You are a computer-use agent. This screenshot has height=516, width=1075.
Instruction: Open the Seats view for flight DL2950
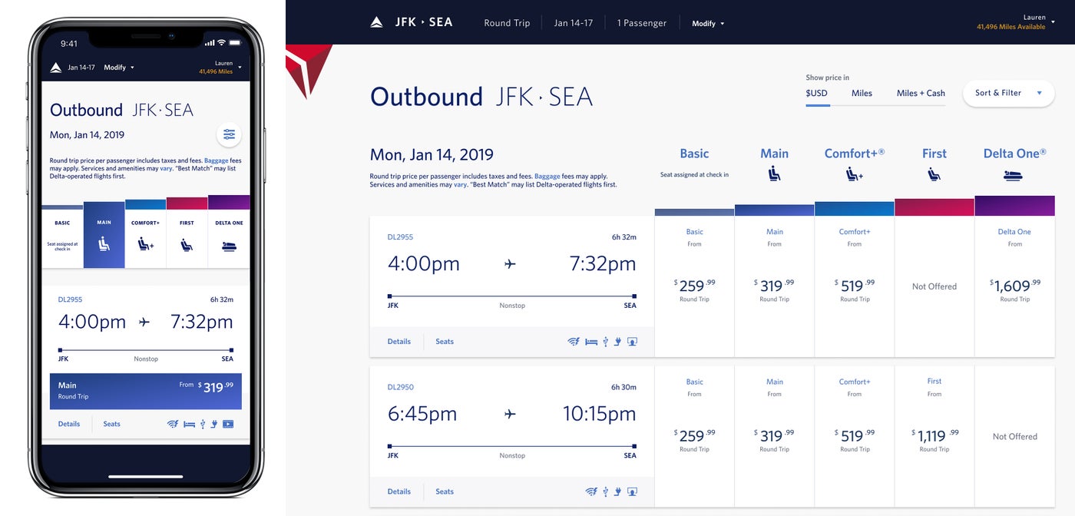444,491
